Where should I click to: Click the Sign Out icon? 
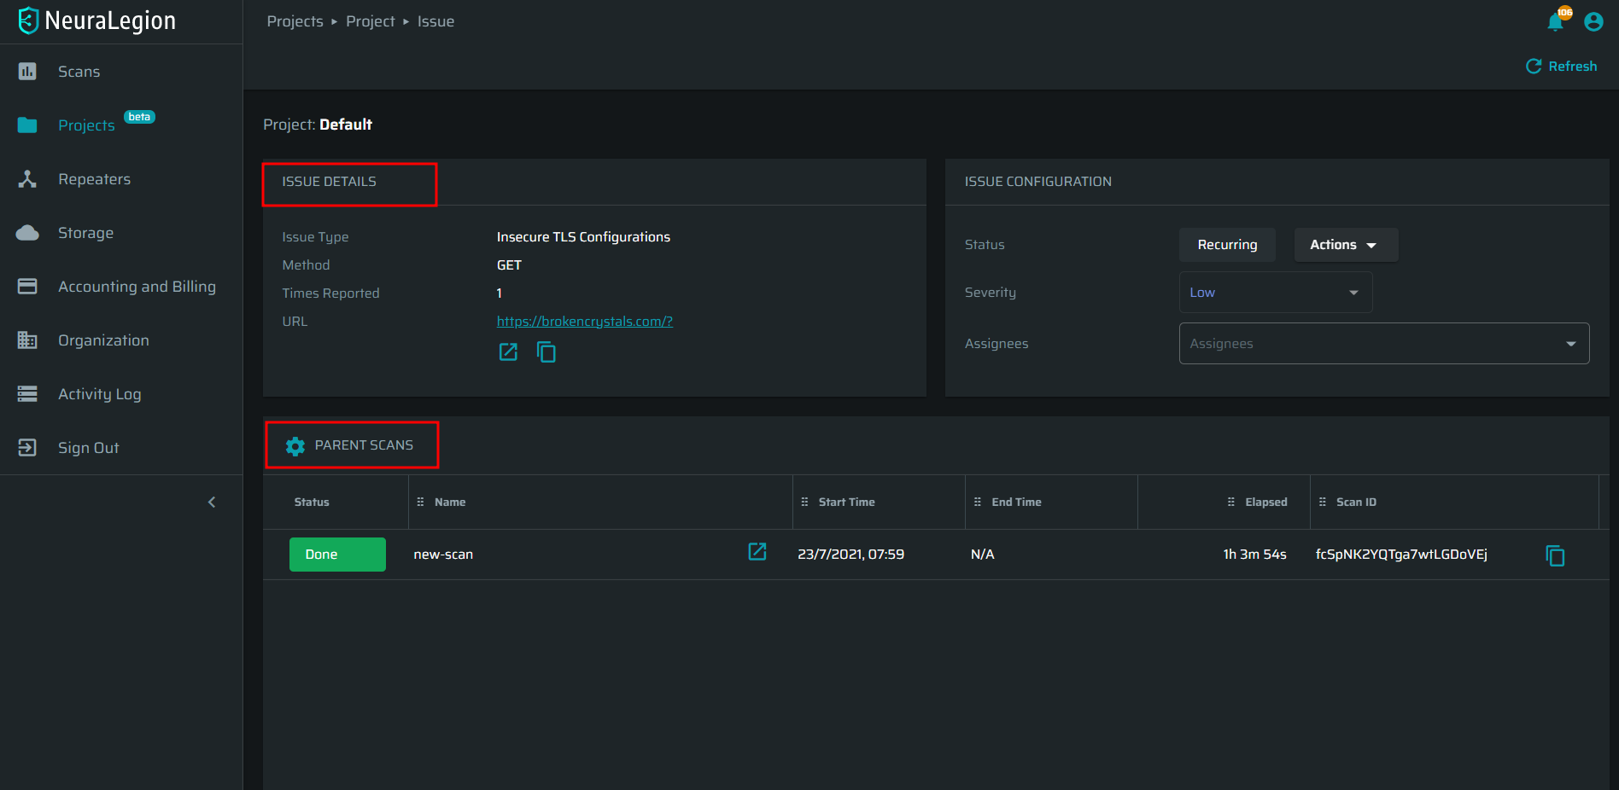pos(27,448)
